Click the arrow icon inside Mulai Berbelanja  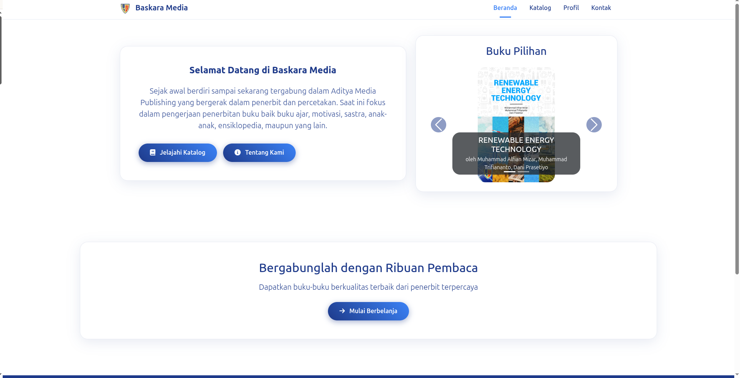(342, 311)
